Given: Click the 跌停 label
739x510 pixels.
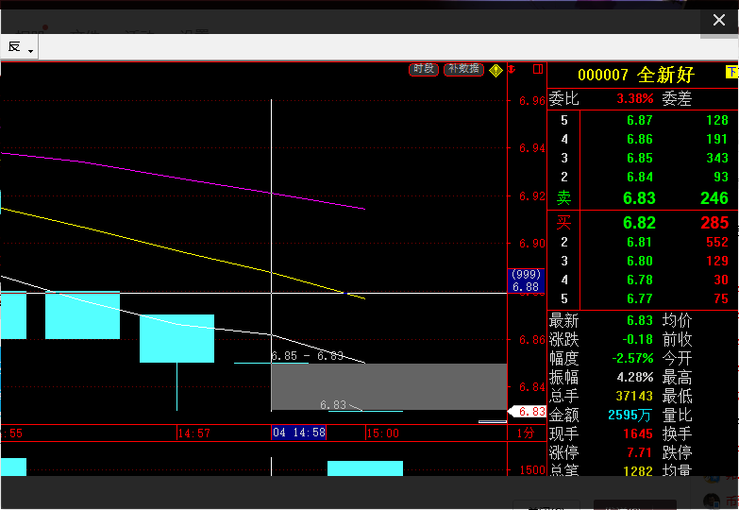Looking at the screenshot, I should (x=677, y=453).
